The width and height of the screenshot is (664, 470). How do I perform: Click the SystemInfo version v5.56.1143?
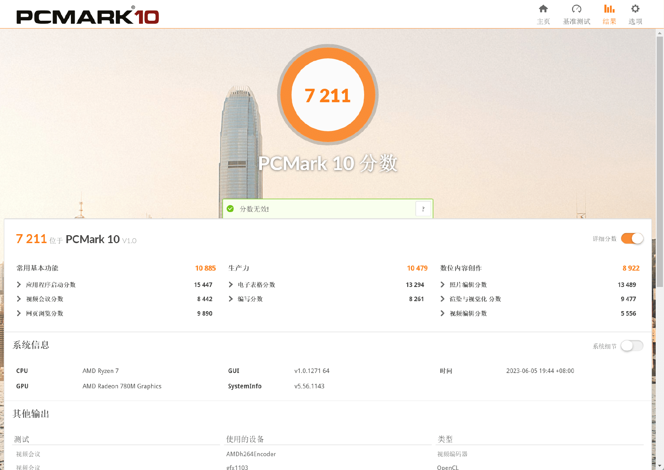coord(309,386)
